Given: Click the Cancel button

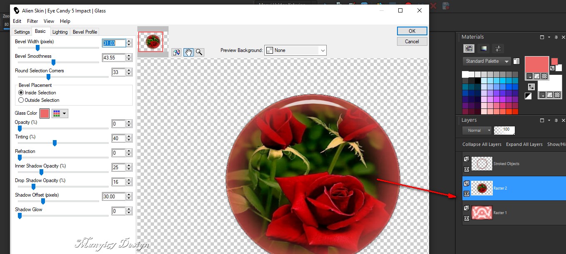Looking at the screenshot, I should pos(412,41).
